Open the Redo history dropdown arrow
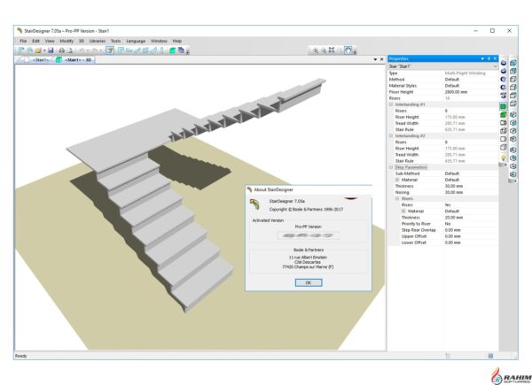 100,50
